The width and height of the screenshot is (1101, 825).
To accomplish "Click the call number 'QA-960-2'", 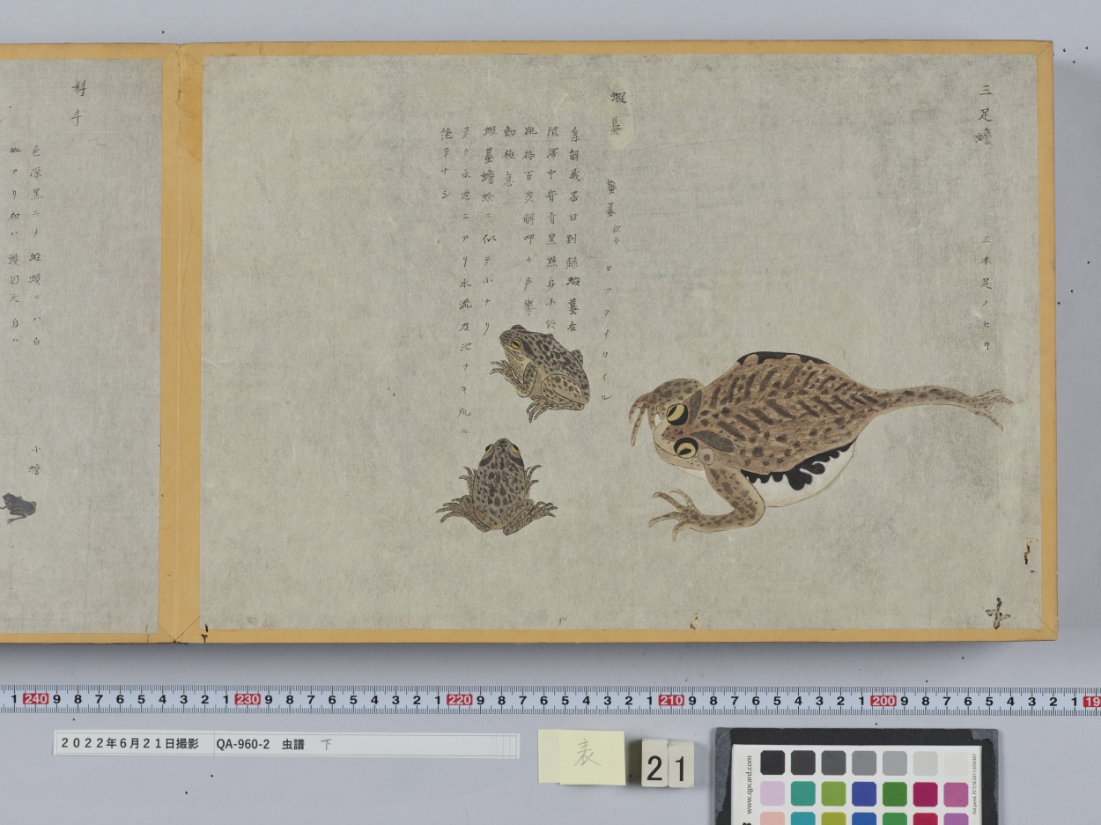I will pyautogui.click(x=243, y=744).
